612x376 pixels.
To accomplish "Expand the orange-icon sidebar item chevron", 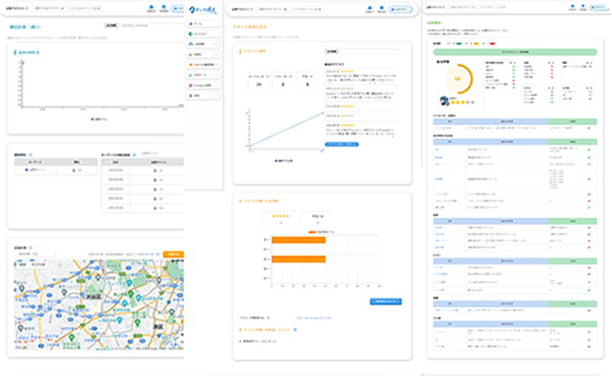I will click(216, 65).
